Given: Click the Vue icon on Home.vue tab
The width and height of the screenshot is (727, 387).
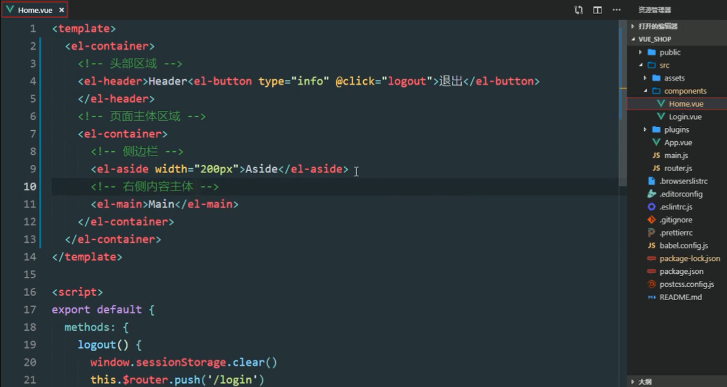Looking at the screenshot, I should pos(9,10).
